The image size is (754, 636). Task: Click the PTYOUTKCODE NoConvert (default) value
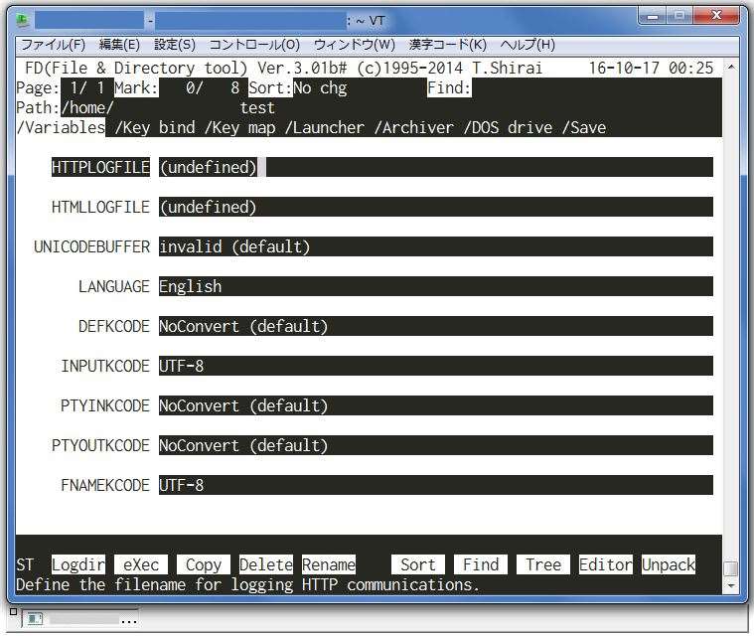tap(436, 445)
